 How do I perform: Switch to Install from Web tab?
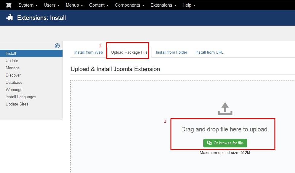(89, 52)
